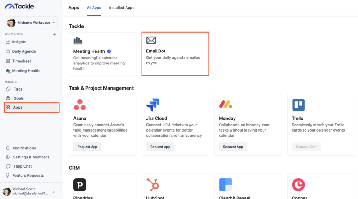The width and height of the screenshot is (358, 199).
Task: Click the Meeting Health bar-chart sidebar icon
Action: pyautogui.click(x=8, y=71)
